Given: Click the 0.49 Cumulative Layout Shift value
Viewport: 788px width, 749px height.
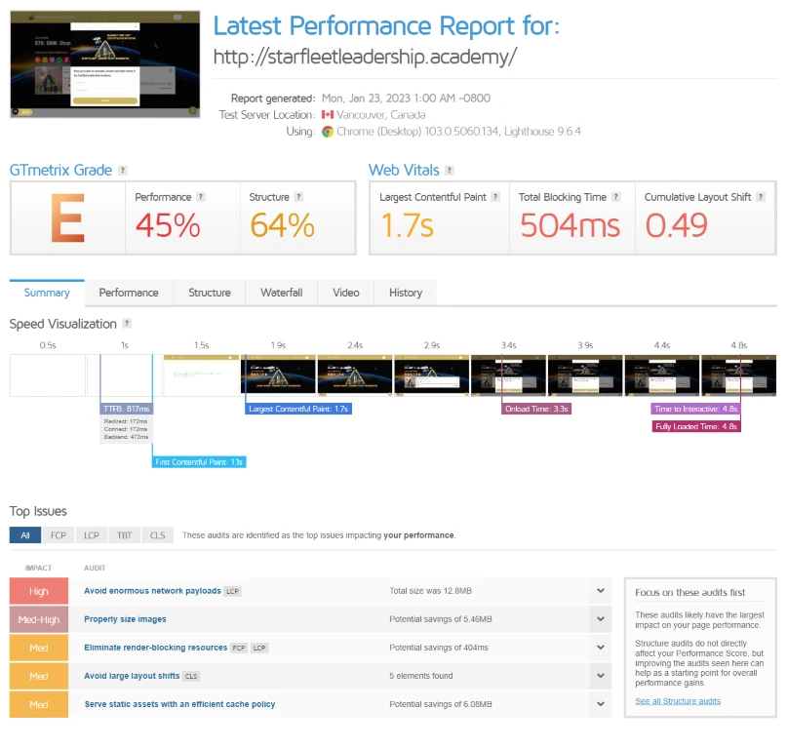Looking at the screenshot, I should [x=677, y=225].
